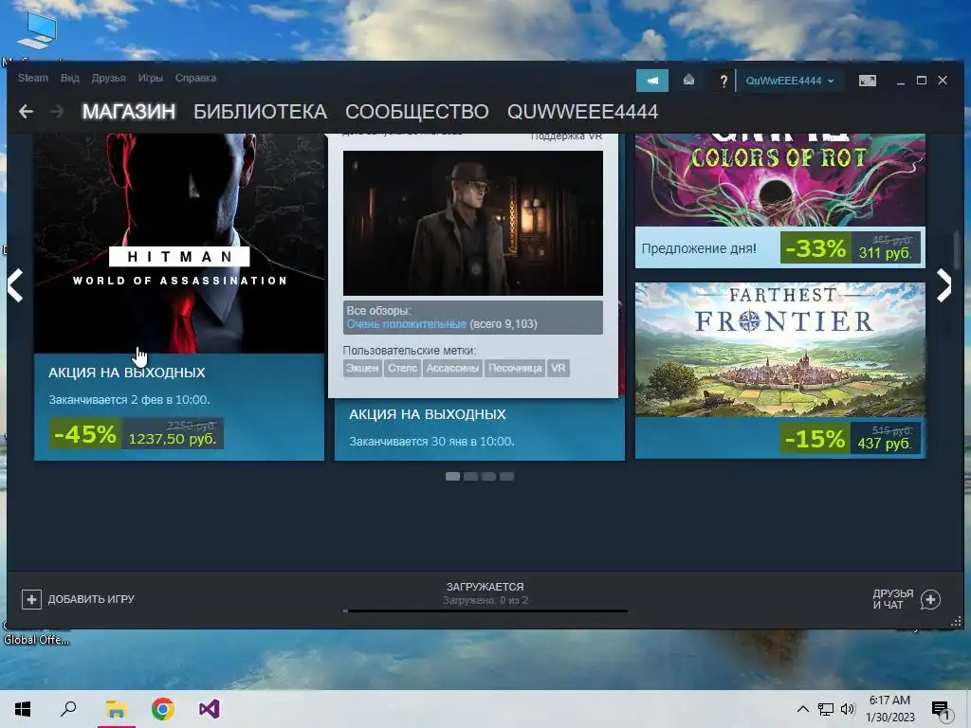Image resolution: width=971 pixels, height=728 pixels.
Task: Show hidden tray icons chevron
Action: 802,709
